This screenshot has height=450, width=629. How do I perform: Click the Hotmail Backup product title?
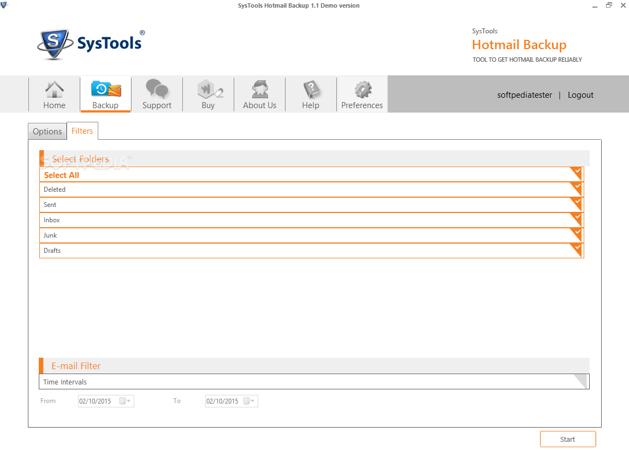coord(519,45)
